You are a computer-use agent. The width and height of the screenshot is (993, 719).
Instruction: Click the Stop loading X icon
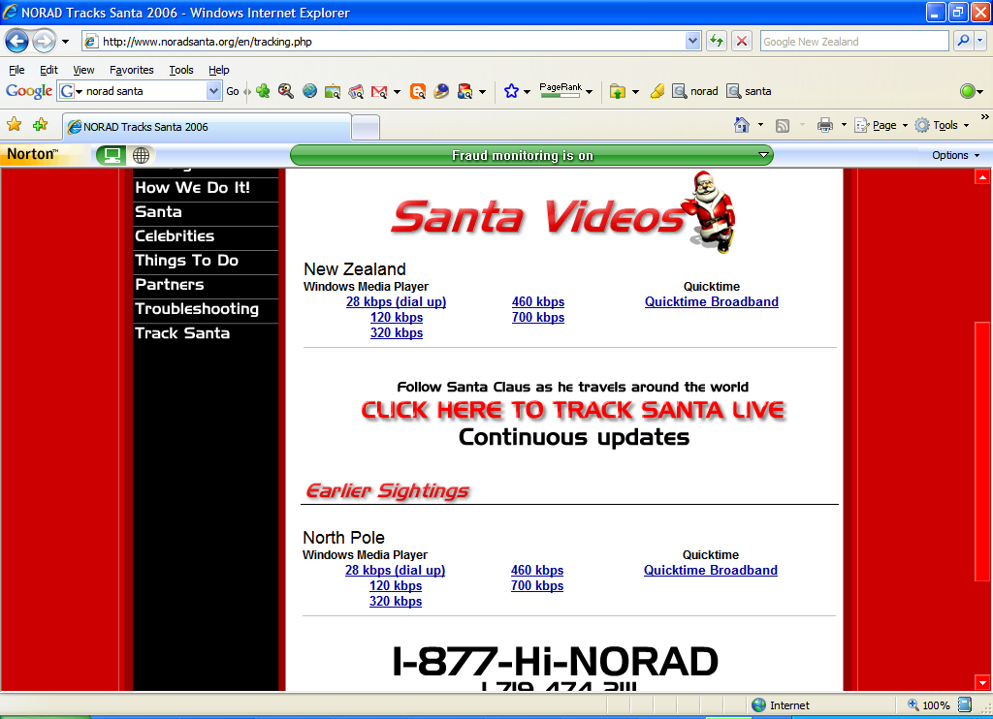742,41
